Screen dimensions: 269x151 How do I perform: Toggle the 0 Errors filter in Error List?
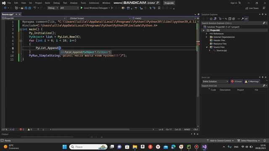236,81
